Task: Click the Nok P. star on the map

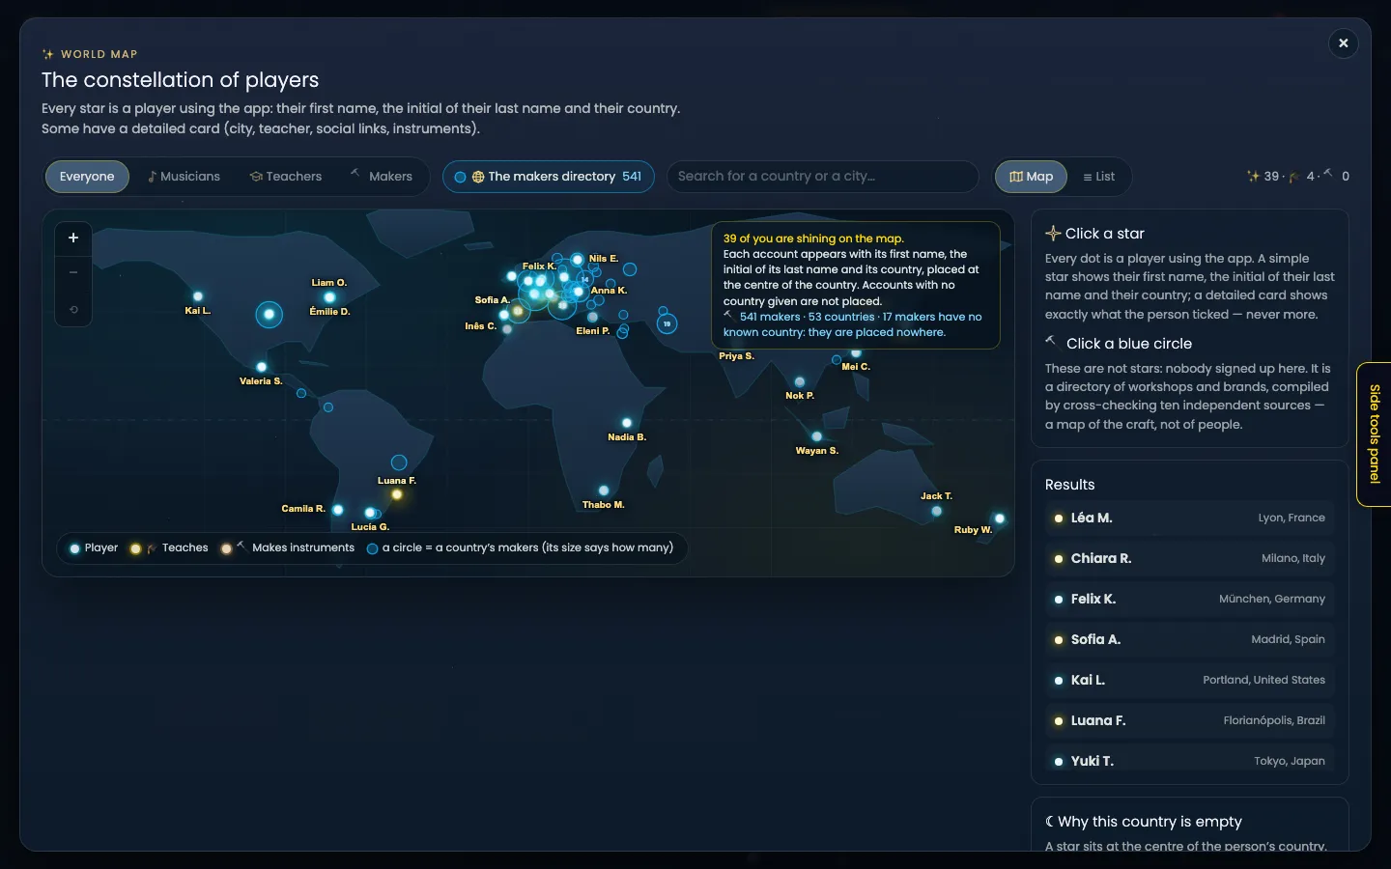Action: click(800, 382)
